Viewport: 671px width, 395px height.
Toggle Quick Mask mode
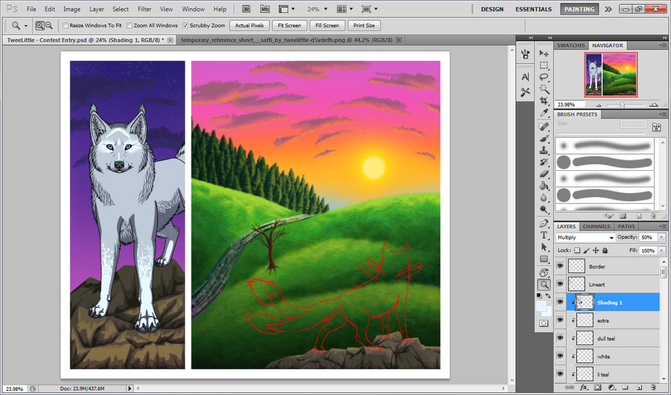pyautogui.click(x=544, y=323)
